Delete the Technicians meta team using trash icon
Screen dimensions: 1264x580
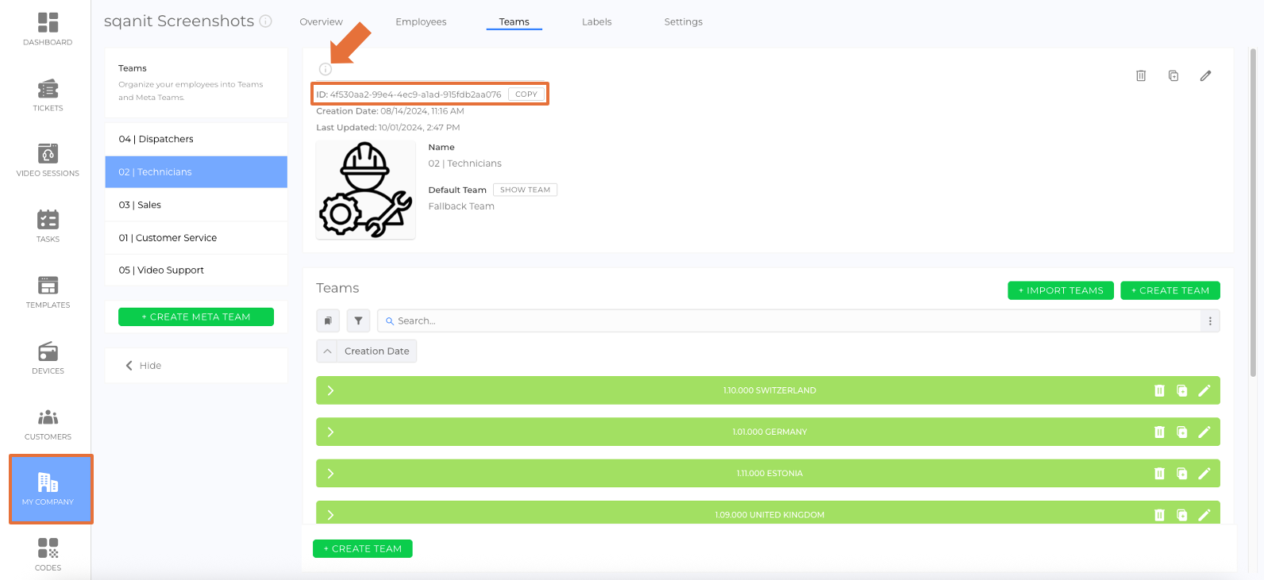[x=1141, y=76]
